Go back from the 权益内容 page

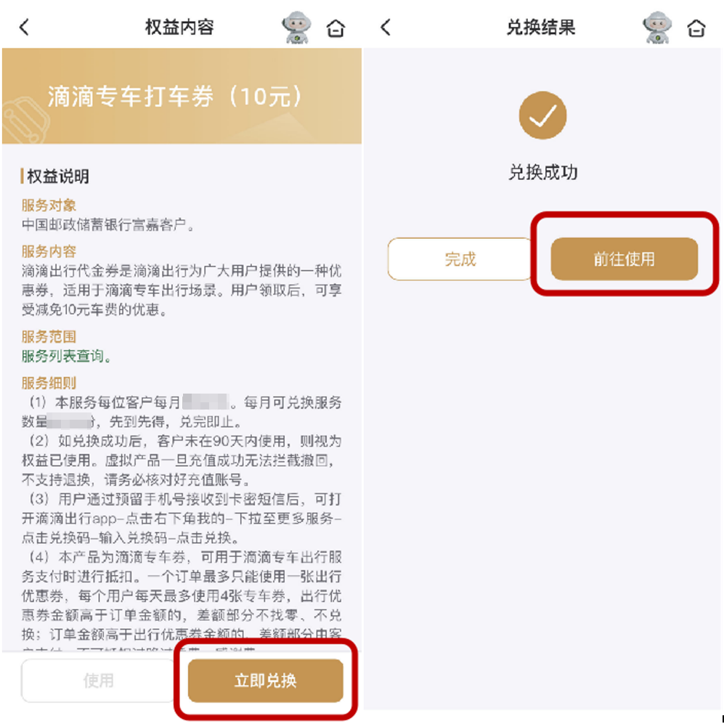click(x=25, y=28)
